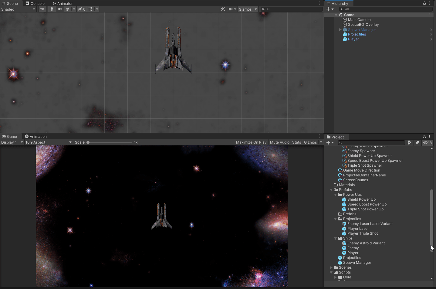This screenshot has width=436, height=289.
Task: Switch to the Animation tab
Action: [36, 136]
